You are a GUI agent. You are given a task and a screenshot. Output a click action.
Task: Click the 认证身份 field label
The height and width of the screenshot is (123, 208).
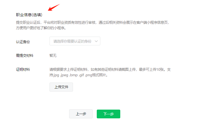[x=23, y=42]
